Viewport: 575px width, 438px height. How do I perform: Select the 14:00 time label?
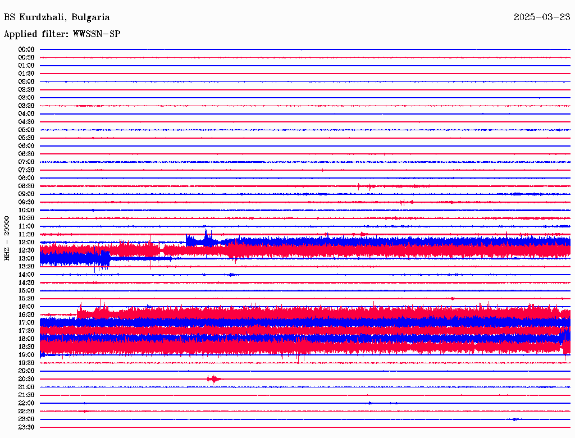pos(26,275)
